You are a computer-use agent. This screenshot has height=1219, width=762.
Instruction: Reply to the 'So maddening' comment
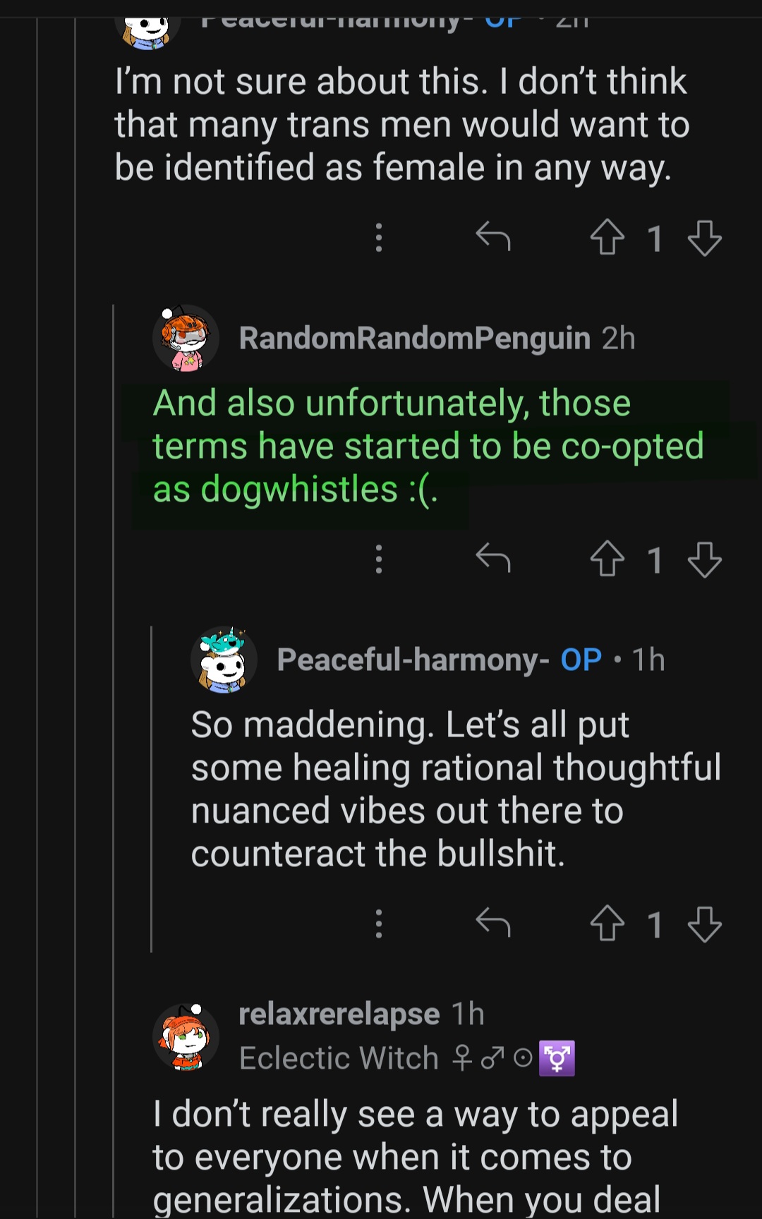click(x=492, y=923)
